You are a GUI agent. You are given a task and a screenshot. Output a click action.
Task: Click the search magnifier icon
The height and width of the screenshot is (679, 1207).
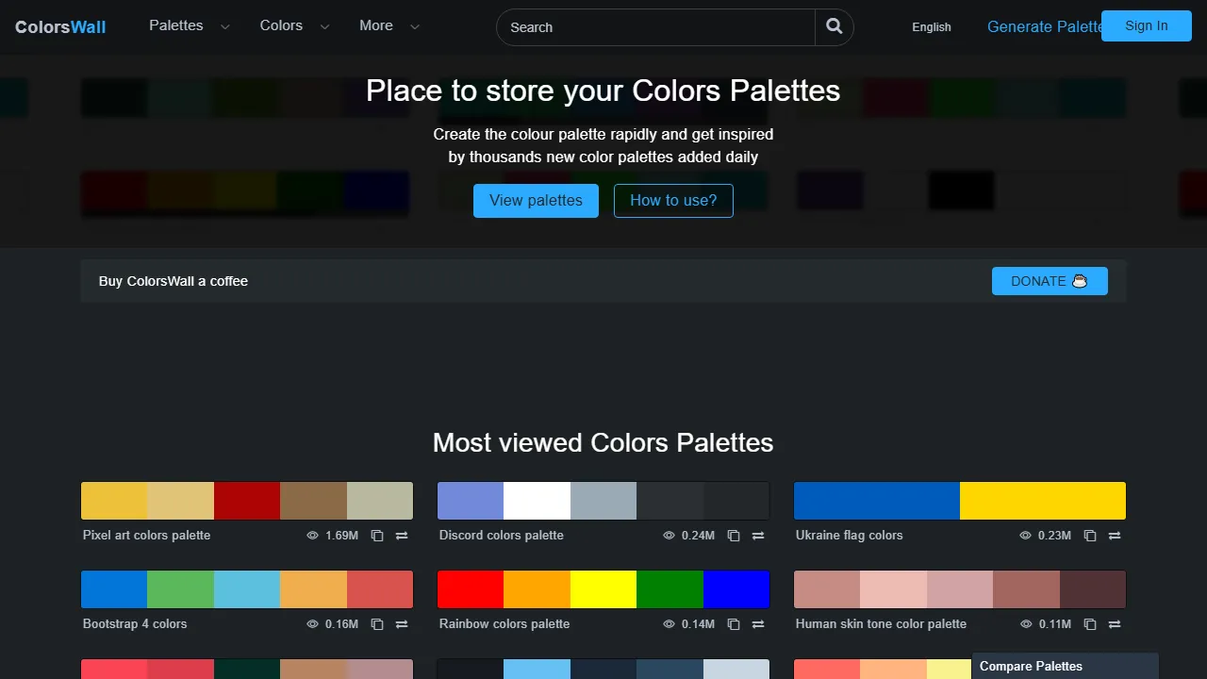point(834,26)
